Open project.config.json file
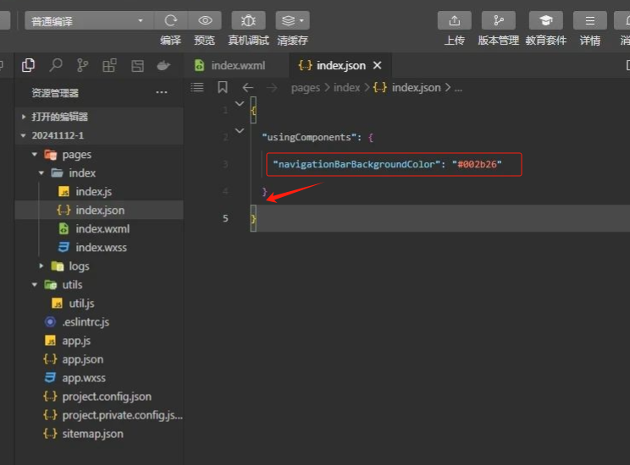Screen dimensions: 630x465 coord(99,397)
